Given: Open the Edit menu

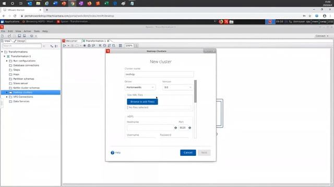Looking at the screenshot, I should click(x=10, y=31).
